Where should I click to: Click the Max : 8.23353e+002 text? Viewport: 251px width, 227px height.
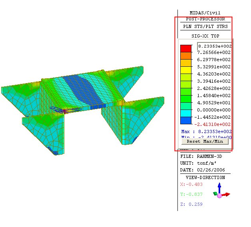pyautogui.click(x=206, y=131)
